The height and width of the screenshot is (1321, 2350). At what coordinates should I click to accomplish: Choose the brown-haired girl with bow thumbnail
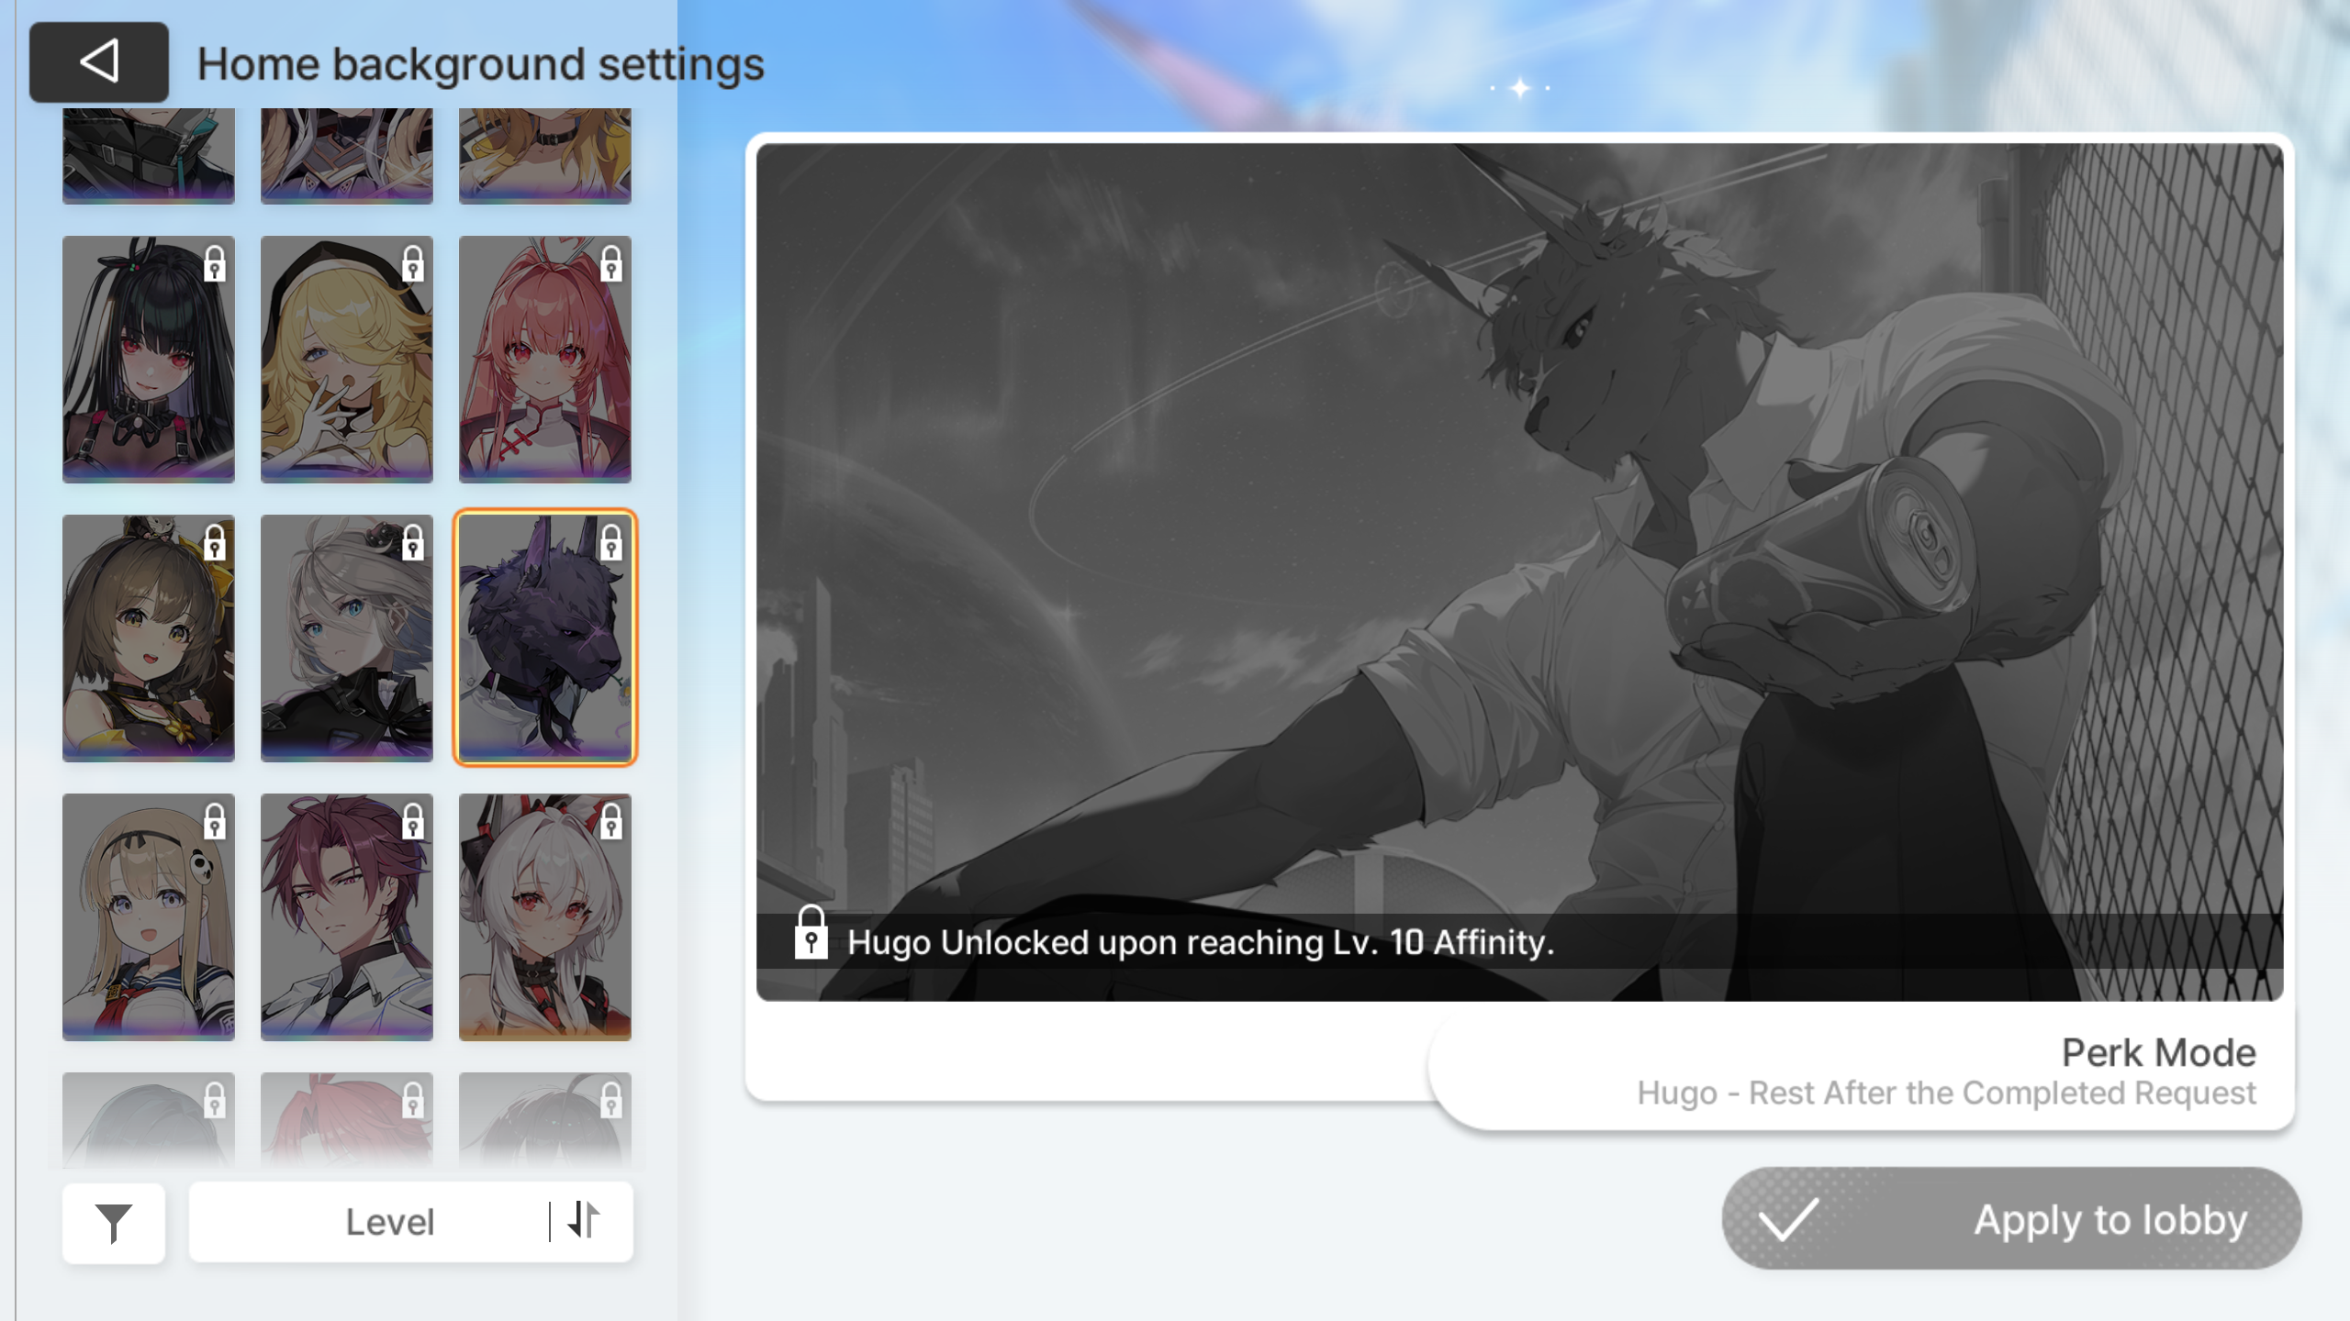pos(148,638)
